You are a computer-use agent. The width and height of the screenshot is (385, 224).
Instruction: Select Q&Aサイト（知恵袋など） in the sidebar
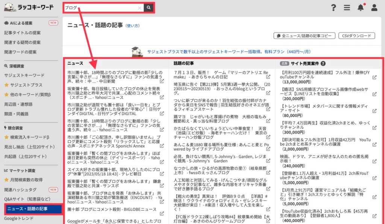click(x=27, y=199)
